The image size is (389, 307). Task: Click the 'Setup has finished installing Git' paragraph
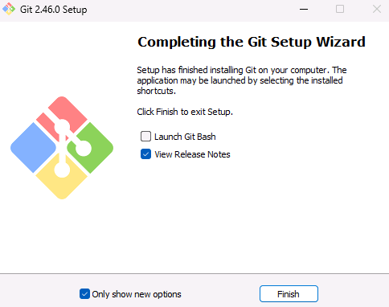click(242, 80)
